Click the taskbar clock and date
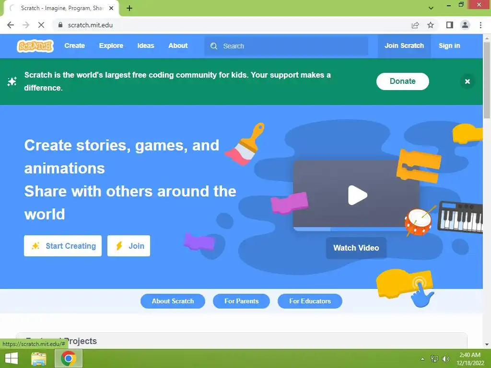 [470, 359]
